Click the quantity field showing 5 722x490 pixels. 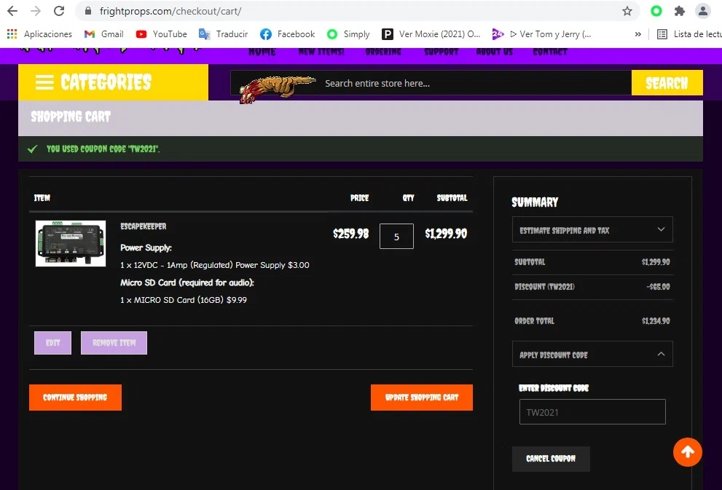[x=396, y=237]
